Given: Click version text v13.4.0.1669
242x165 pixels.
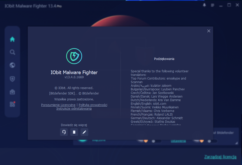Looking at the screenshot, I should pos(74,77).
